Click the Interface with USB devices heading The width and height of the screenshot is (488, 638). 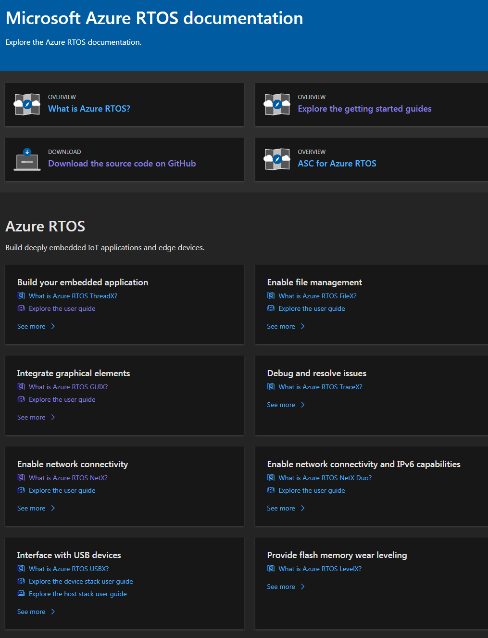(x=69, y=555)
